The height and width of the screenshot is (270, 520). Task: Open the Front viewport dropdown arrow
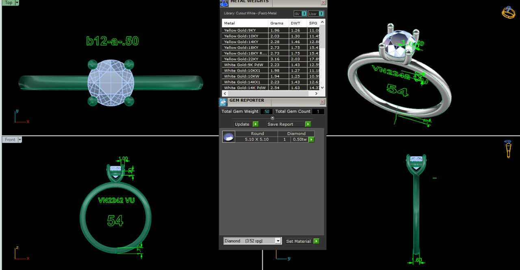coord(19,139)
